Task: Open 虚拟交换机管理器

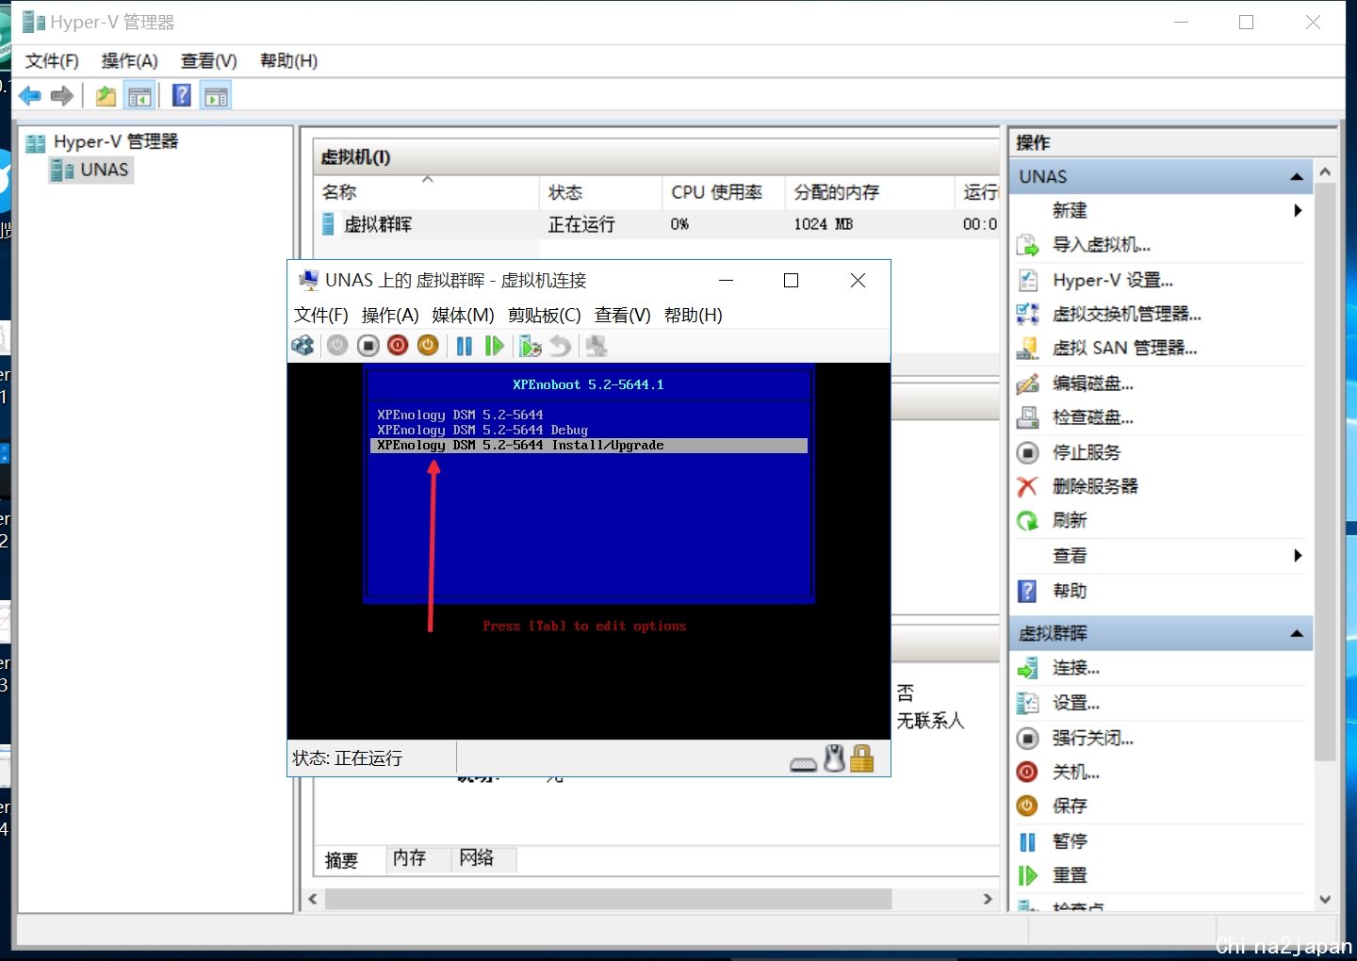Action: pyautogui.click(x=1127, y=314)
